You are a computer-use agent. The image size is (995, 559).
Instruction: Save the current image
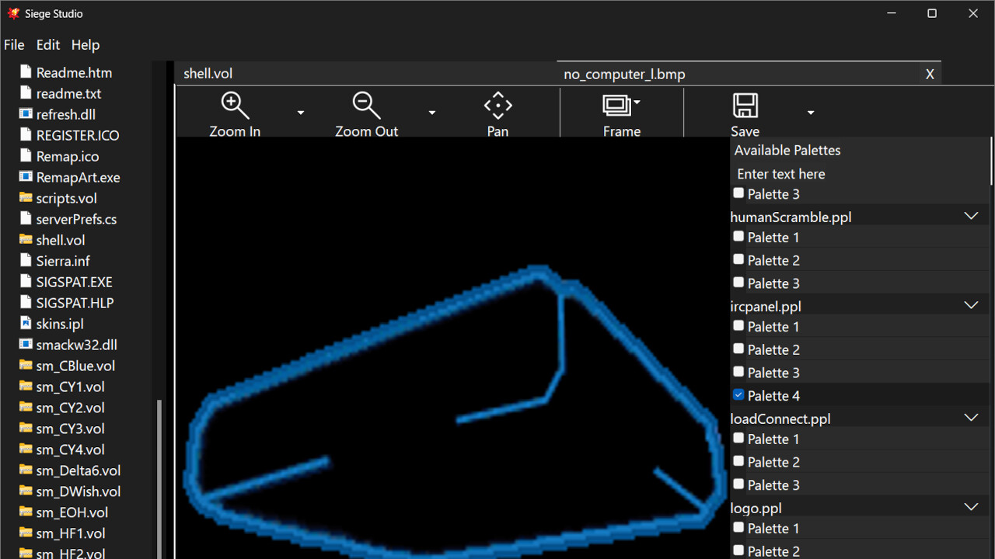(x=745, y=113)
